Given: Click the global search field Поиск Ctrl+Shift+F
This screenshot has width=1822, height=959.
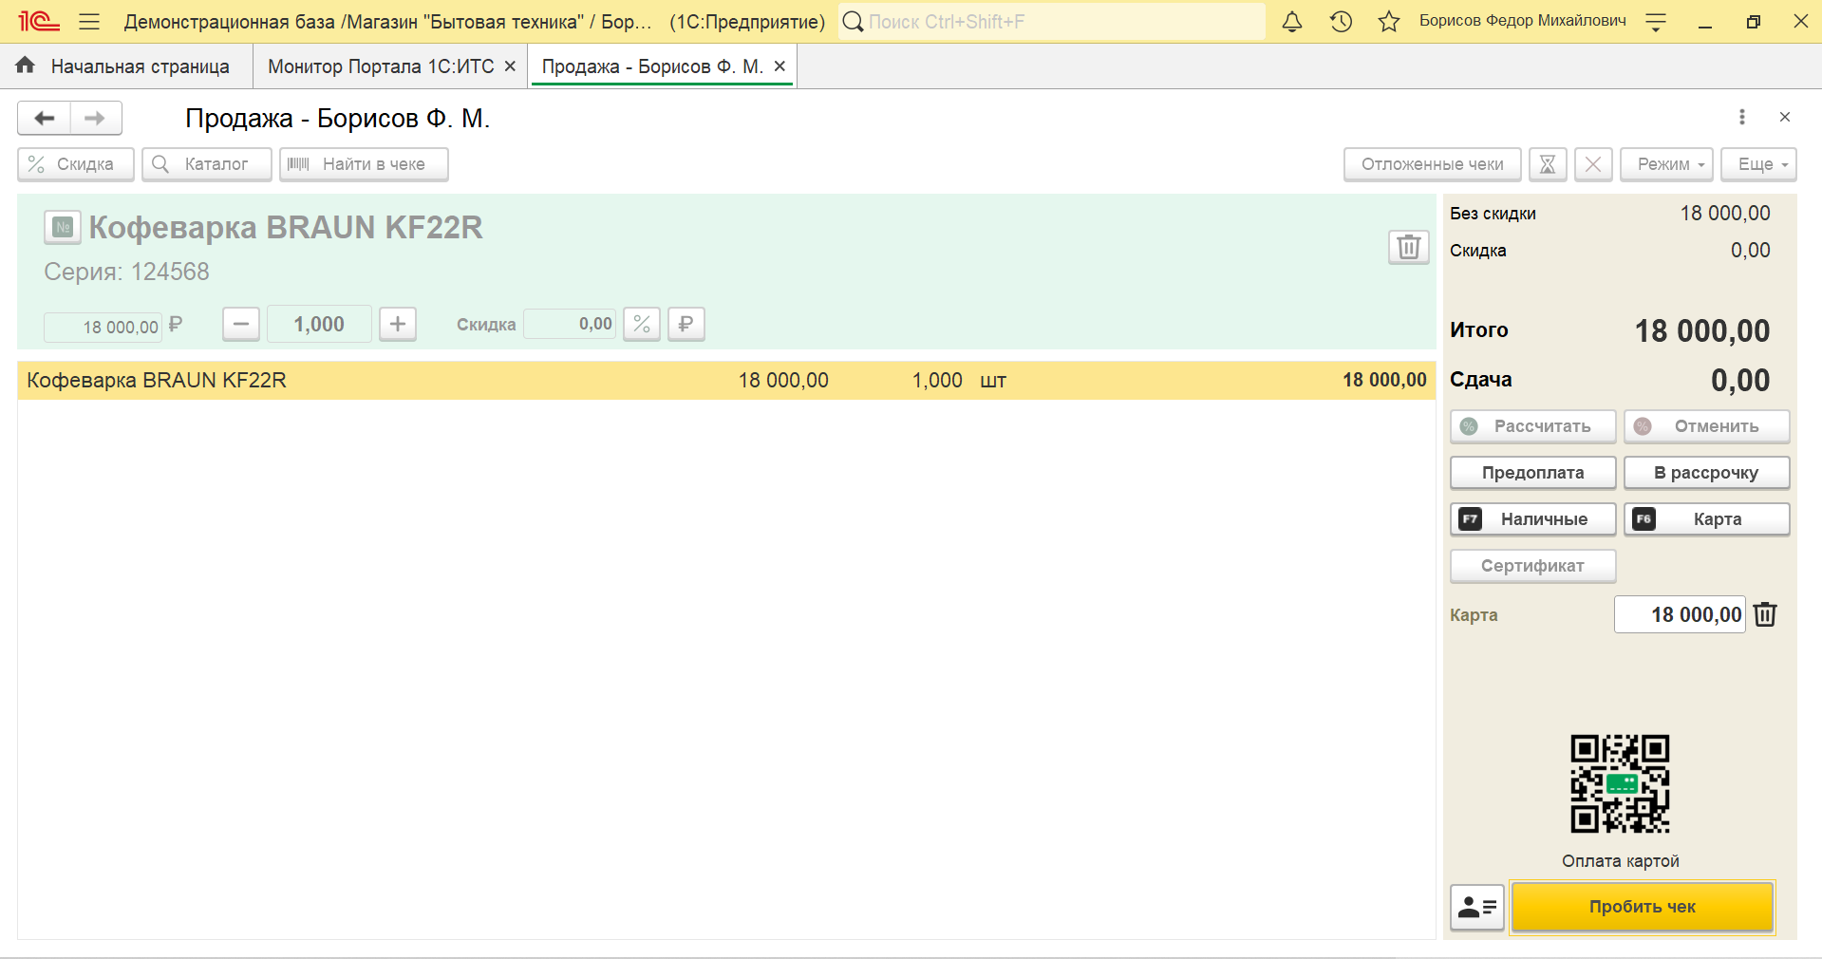Looking at the screenshot, I should [x=1052, y=21].
